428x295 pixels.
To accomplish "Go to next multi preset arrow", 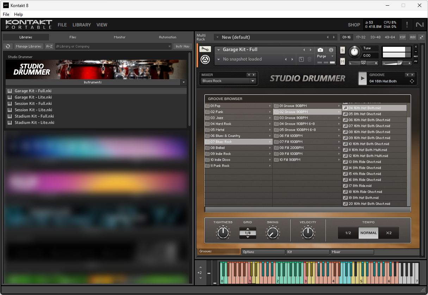I will [334, 37].
